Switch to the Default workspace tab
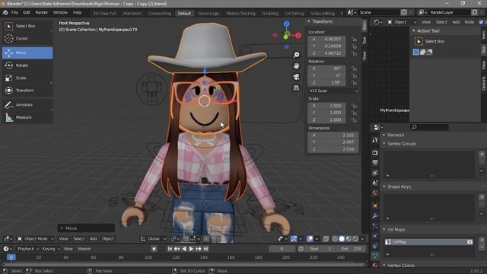The height and width of the screenshot is (274, 487). coord(184,14)
